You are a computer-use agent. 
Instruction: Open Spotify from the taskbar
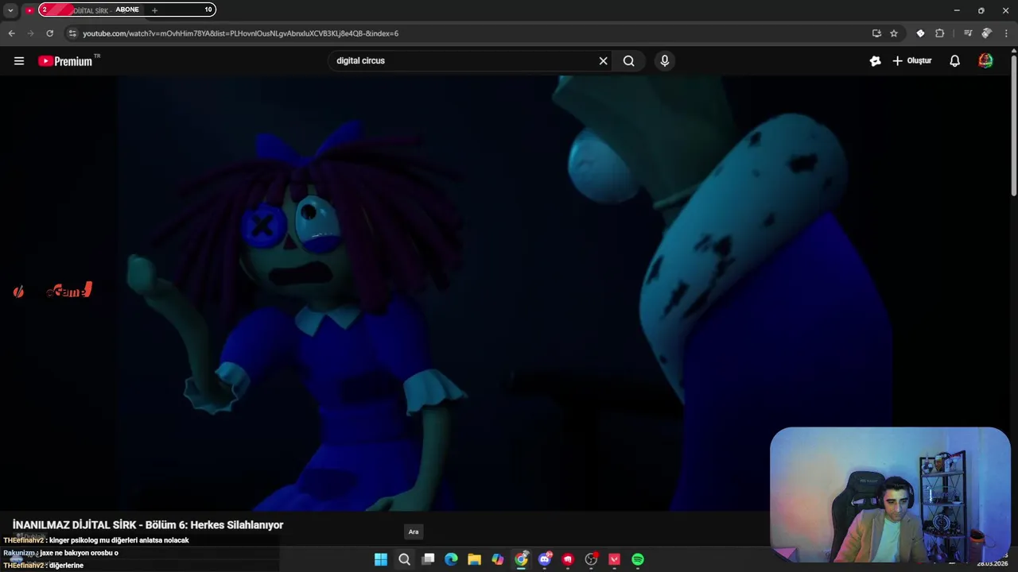[638, 559]
